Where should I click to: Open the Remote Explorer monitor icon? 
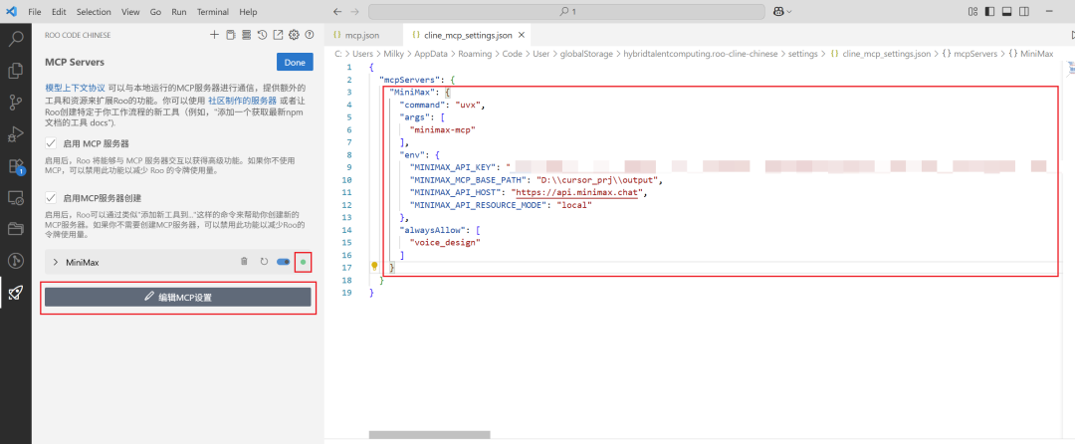click(x=15, y=198)
